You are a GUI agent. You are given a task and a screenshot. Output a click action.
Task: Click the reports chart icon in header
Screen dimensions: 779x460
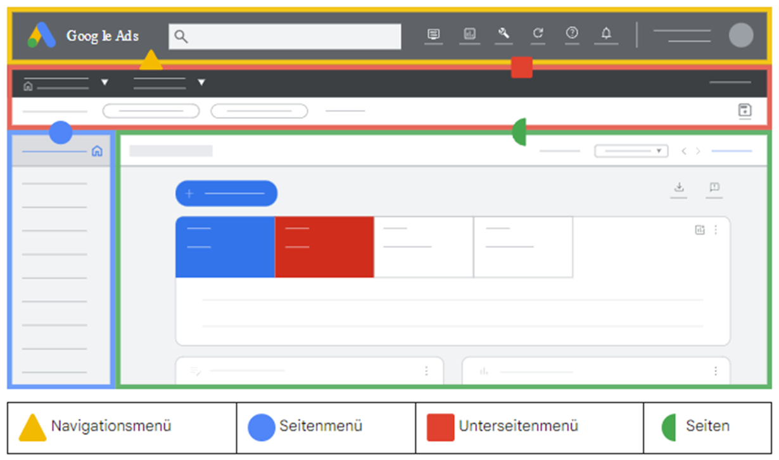coord(469,34)
